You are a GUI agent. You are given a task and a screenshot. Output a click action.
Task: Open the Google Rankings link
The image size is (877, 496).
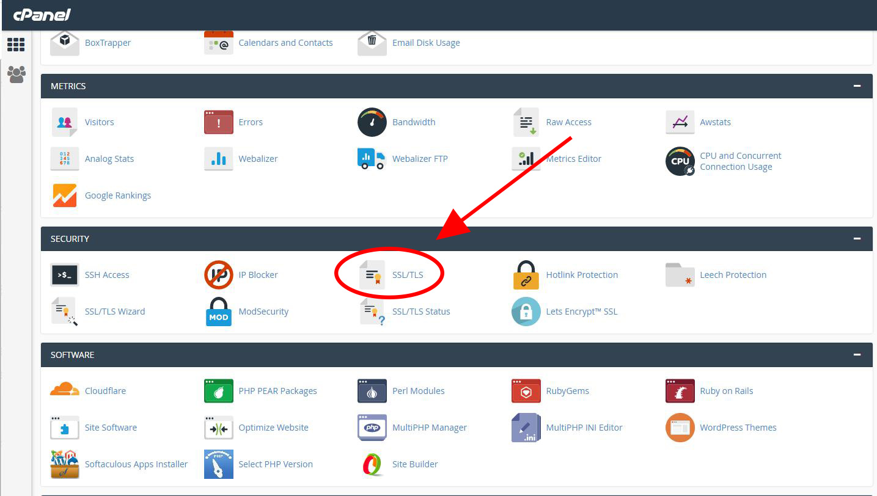(118, 195)
